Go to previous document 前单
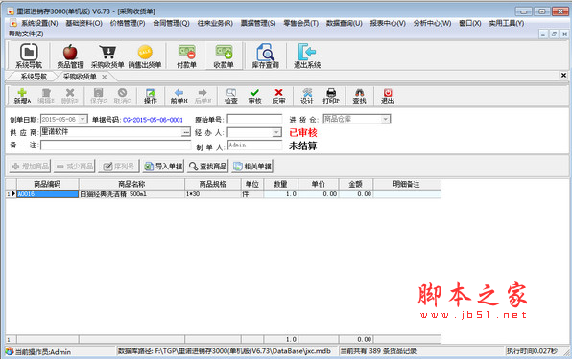 179,97
